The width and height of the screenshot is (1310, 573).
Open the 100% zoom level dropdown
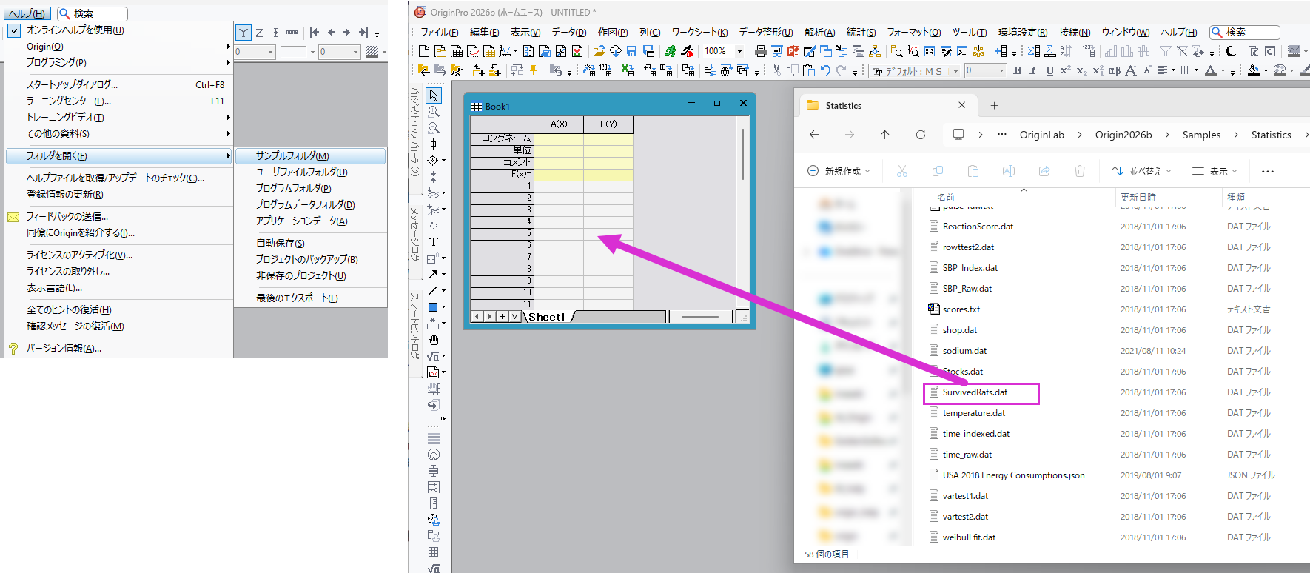[739, 51]
